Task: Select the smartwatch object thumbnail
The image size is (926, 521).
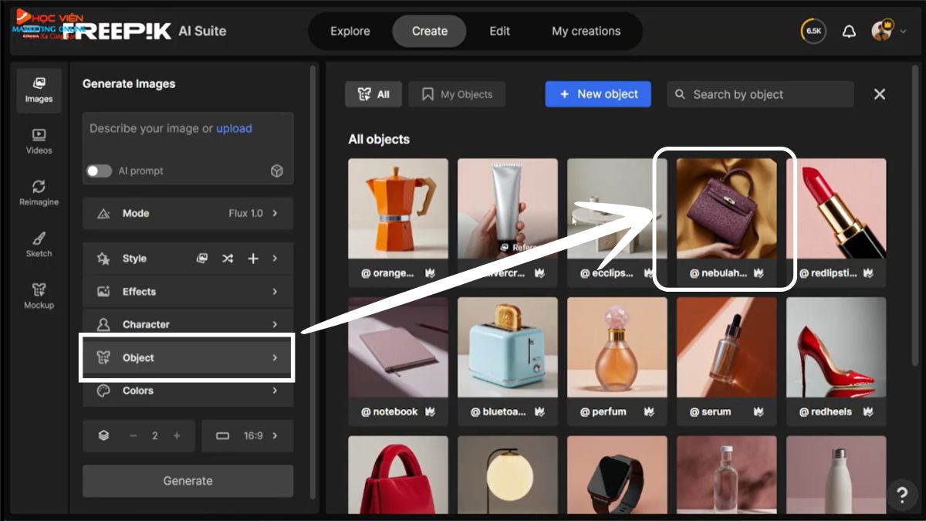Action: pyautogui.click(x=617, y=475)
